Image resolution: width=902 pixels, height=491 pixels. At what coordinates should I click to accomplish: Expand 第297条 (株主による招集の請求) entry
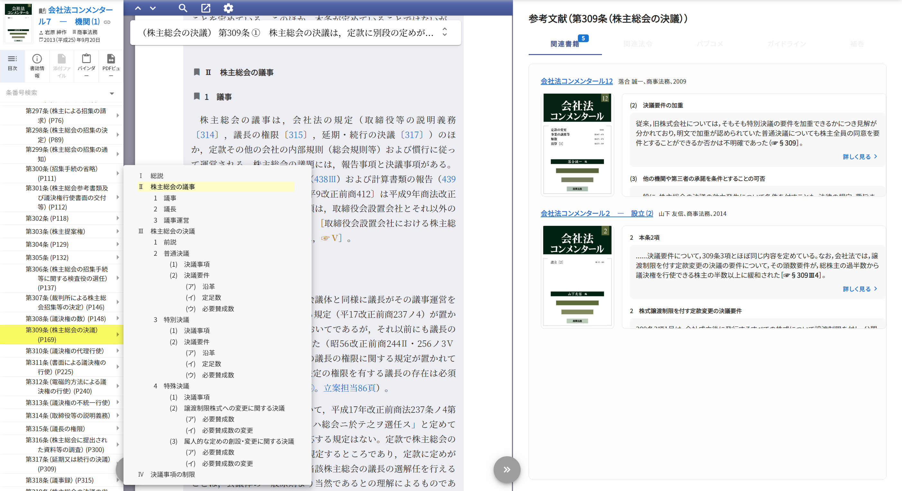(118, 115)
